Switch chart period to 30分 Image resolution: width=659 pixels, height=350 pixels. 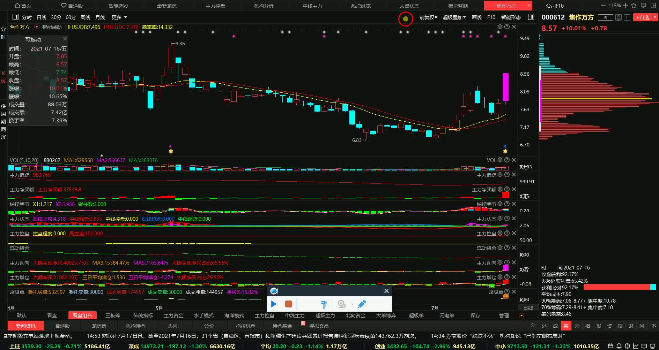(x=56, y=17)
